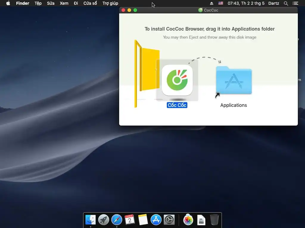The image size is (305, 228).
Task: Open the Finder menu
Action: (23, 3)
